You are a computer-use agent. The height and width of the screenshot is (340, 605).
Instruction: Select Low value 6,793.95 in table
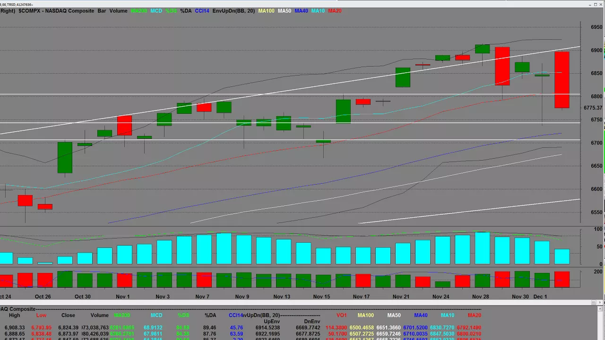pyautogui.click(x=42, y=328)
